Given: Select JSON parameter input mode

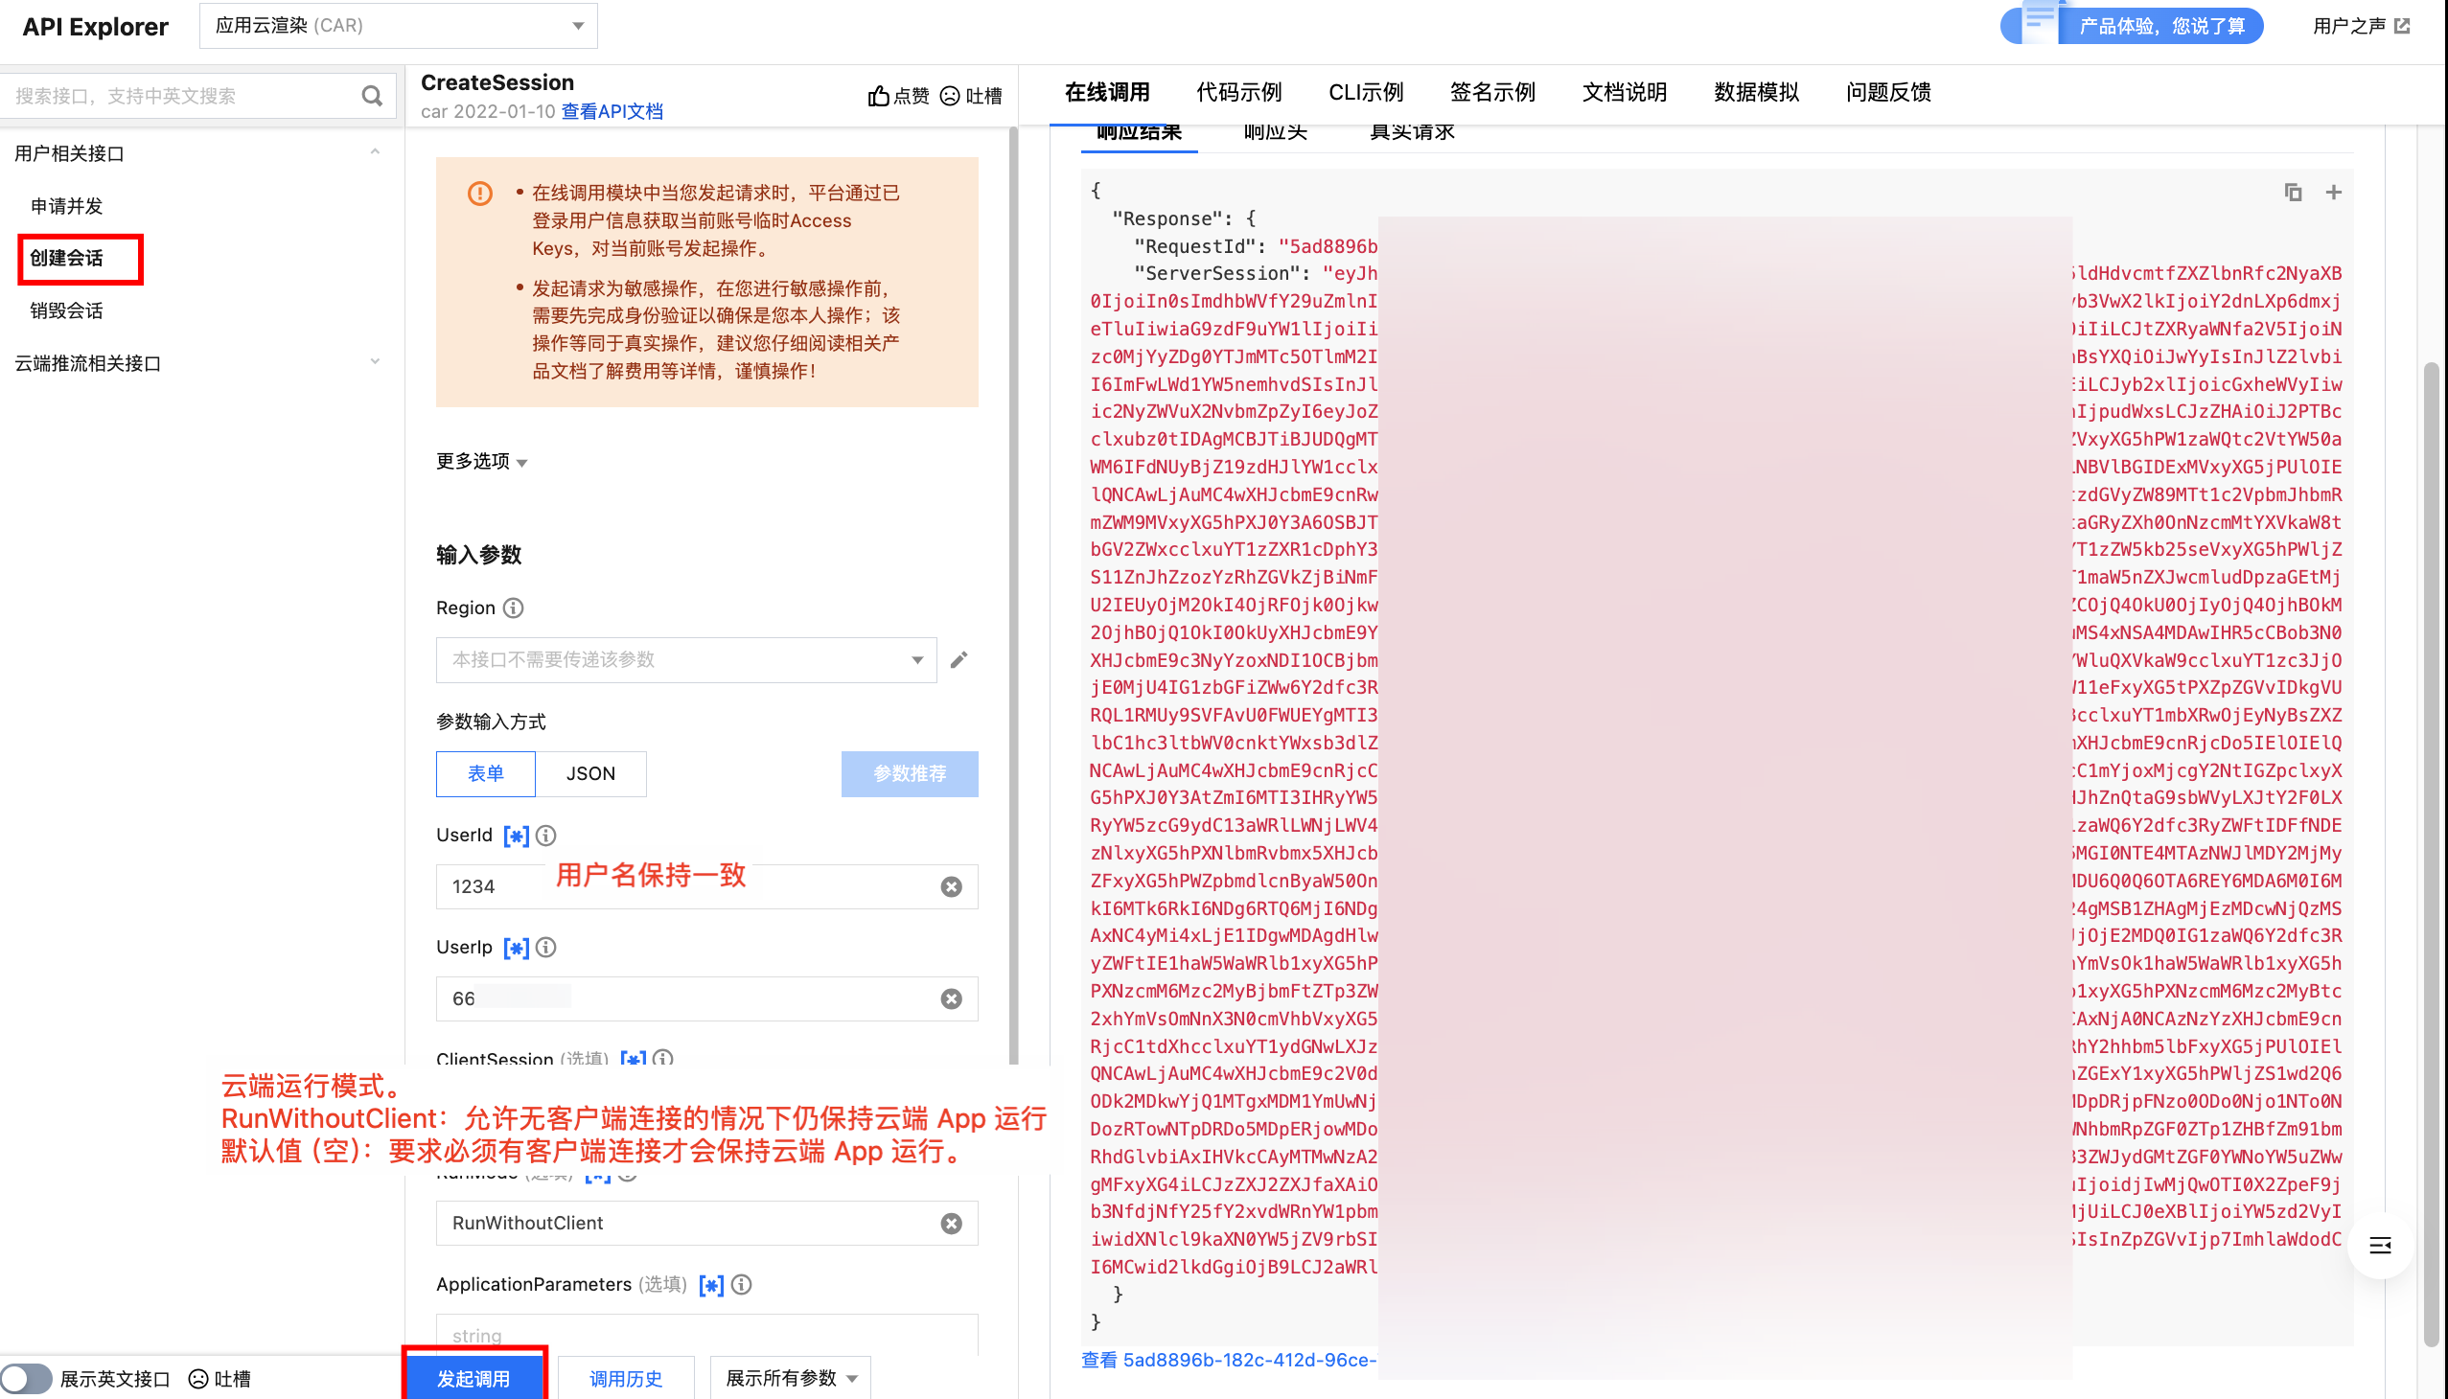Looking at the screenshot, I should pyautogui.click(x=590, y=772).
